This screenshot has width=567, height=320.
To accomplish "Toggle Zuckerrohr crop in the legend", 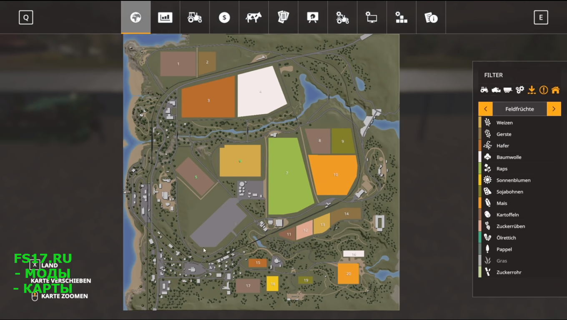I will [x=519, y=272].
